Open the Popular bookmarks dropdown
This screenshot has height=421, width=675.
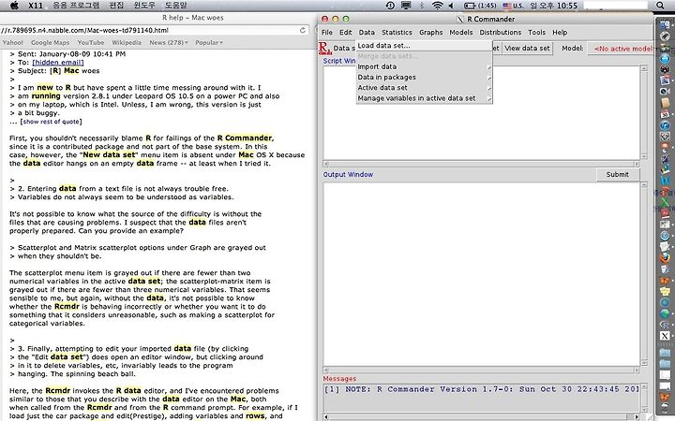[209, 42]
